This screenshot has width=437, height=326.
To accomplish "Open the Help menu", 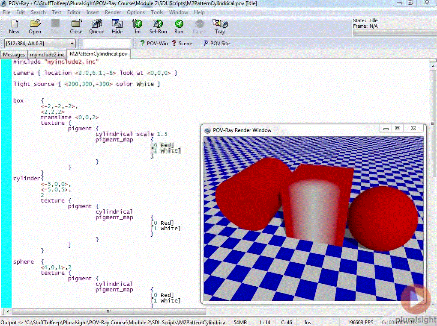I will pyautogui.click(x=199, y=12).
